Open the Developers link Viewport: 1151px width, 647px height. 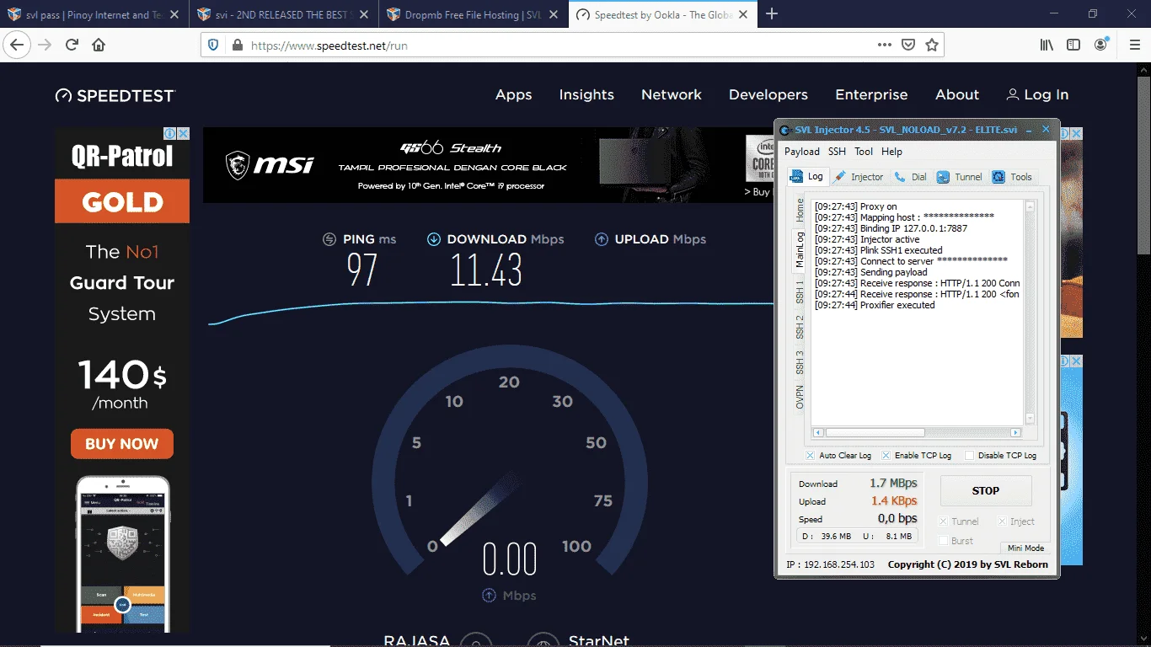[768, 95]
